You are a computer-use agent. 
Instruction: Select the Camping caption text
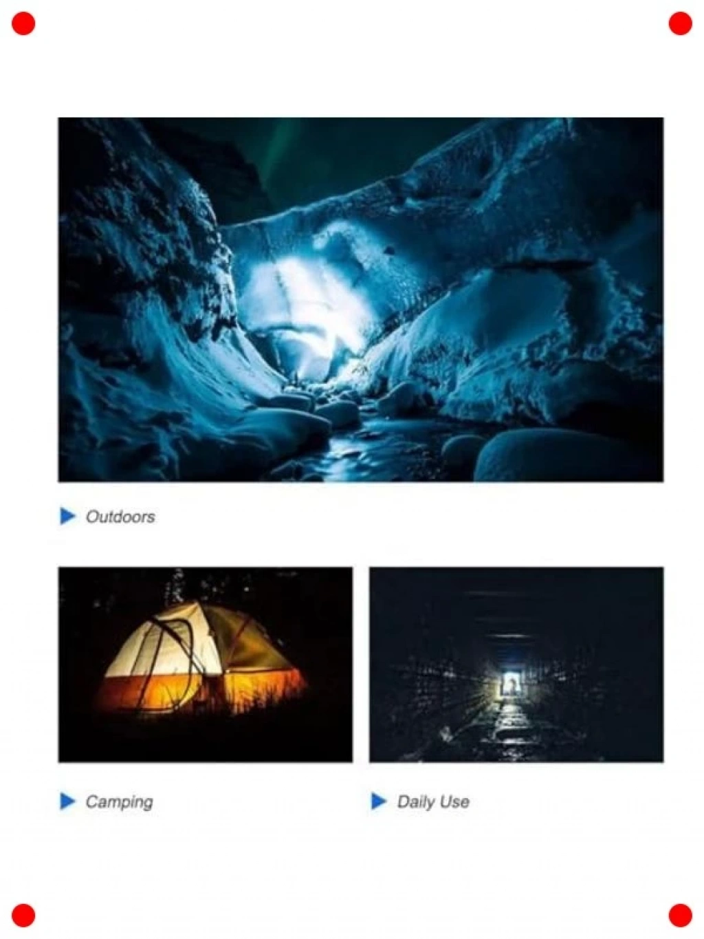[x=119, y=802]
